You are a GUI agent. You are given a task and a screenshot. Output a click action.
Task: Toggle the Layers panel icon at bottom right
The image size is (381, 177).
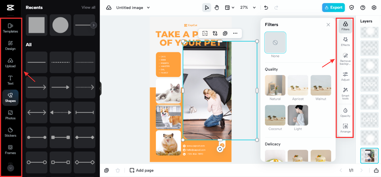coord(376,170)
